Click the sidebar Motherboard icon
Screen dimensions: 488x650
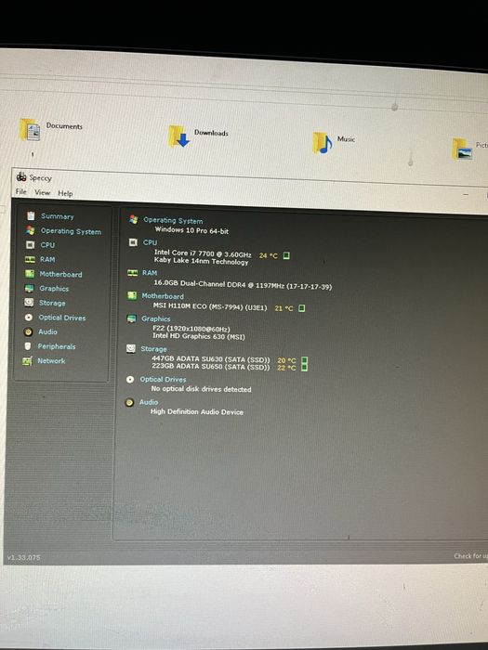pyautogui.click(x=30, y=274)
